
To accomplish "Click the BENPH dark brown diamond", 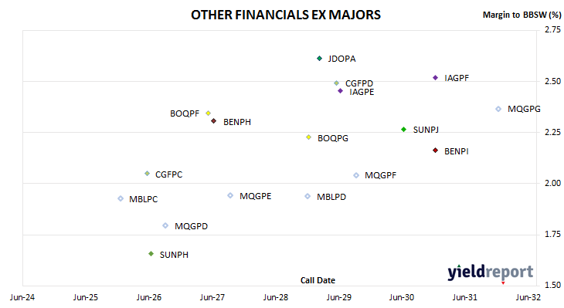I will tap(214, 121).
